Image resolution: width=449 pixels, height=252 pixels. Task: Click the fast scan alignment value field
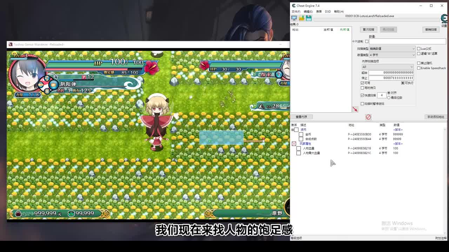click(382, 95)
